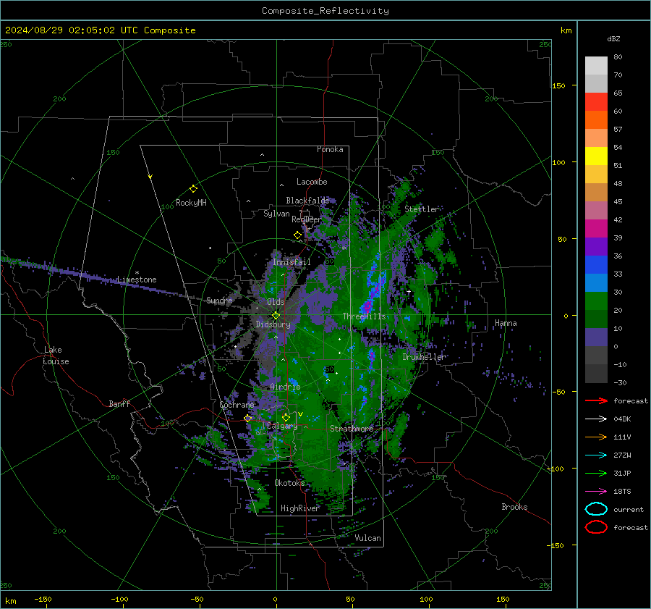Click the Blackfalds label on map
The height and width of the screenshot is (609, 651).
pos(307,201)
